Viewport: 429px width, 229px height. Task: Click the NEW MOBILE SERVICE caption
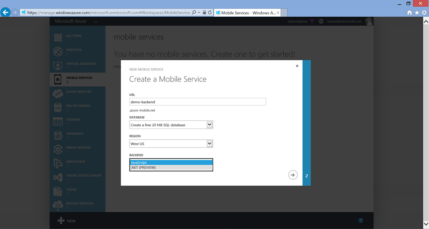(x=146, y=70)
